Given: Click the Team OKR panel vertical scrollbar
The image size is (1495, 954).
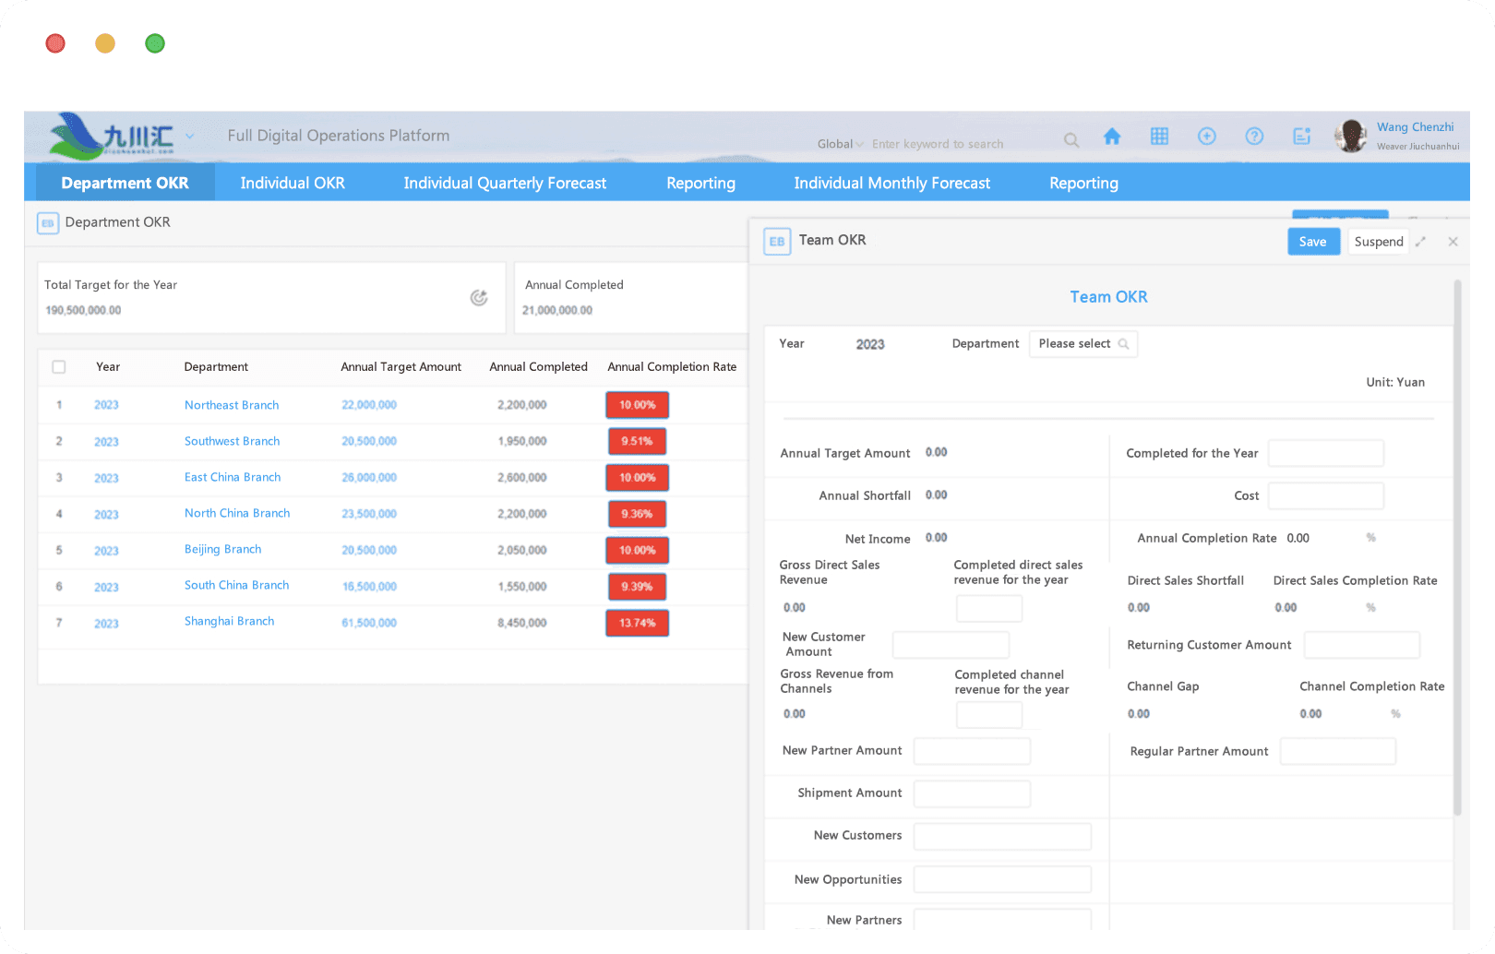Looking at the screenshot, I should (x=1457, y=548).
